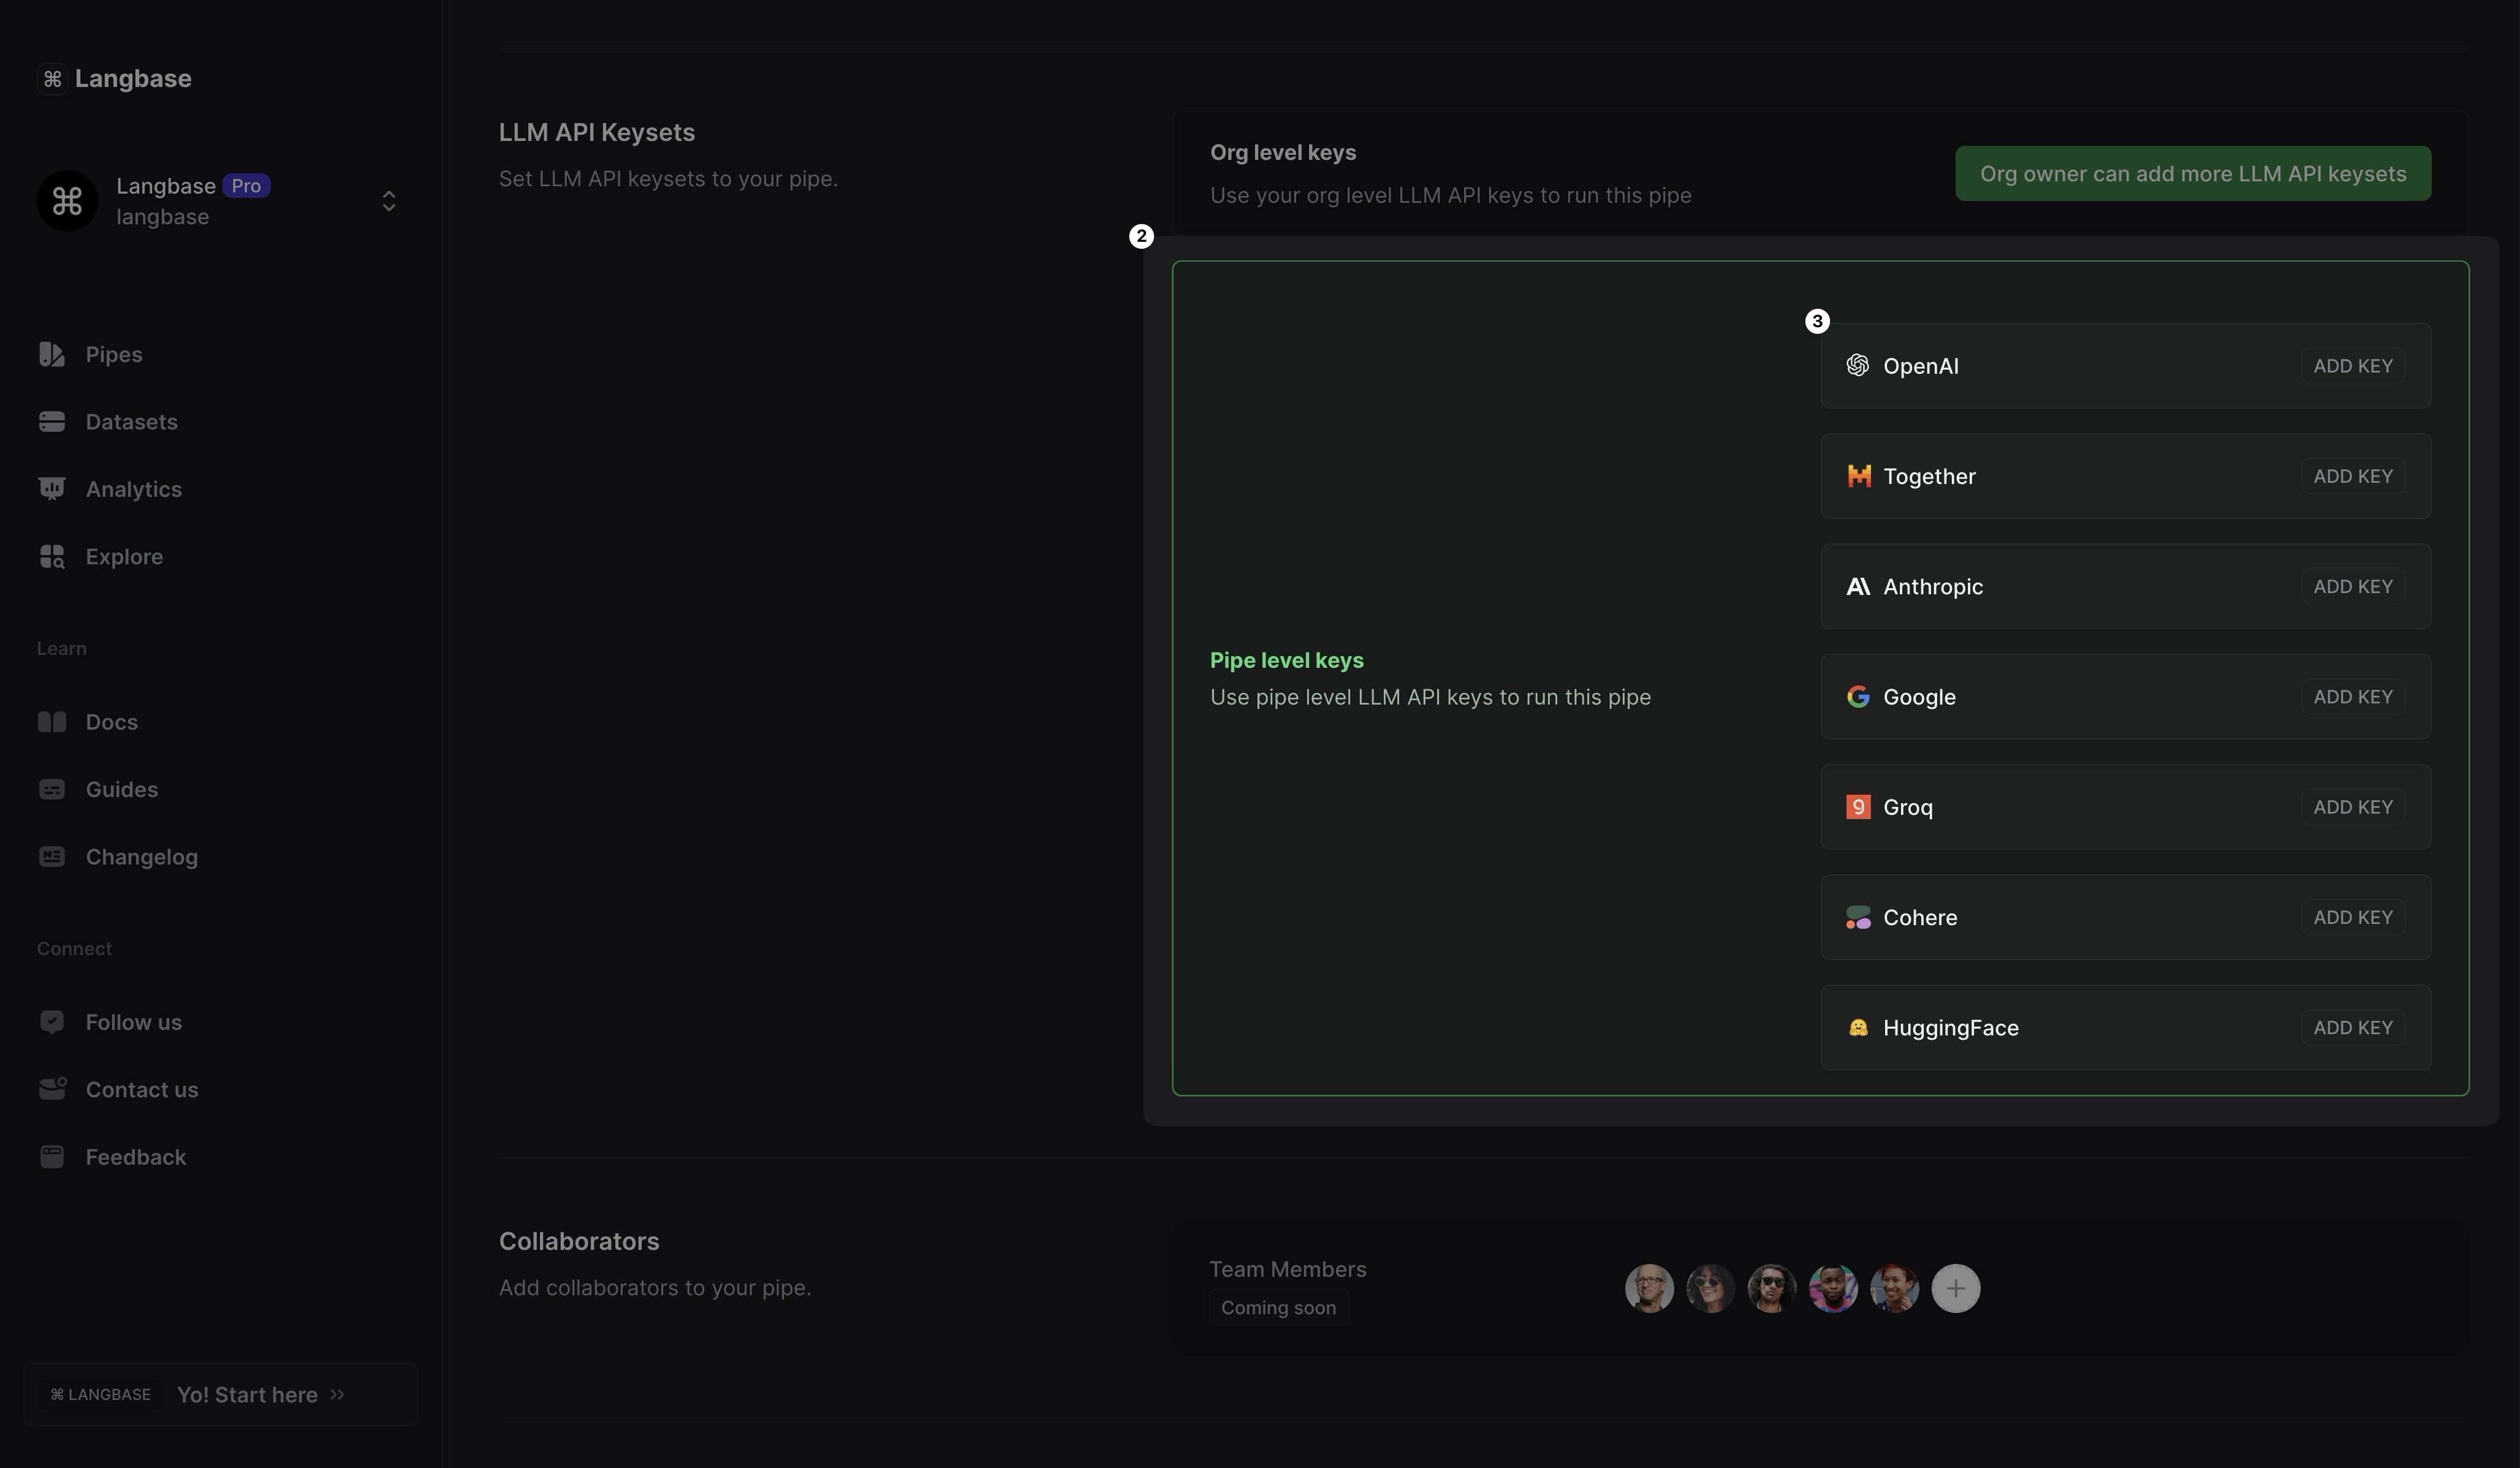Click the Changelog sidebar icon
Screen dimensions: 2520x1468
(52, 857)
